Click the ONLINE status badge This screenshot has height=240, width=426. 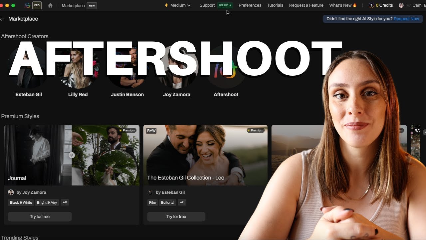(225, 5)
